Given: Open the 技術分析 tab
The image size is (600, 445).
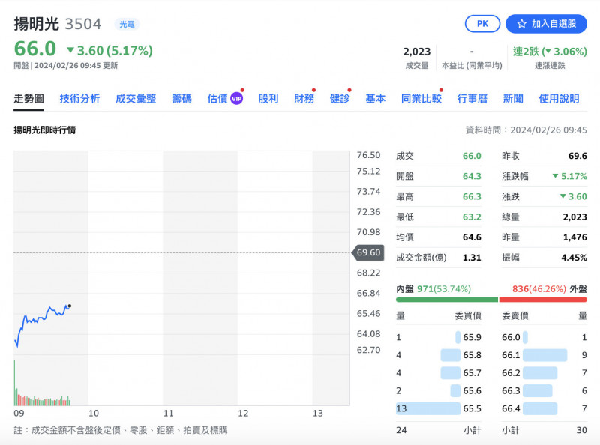Looking at the screenshot, I should pyautogui.click(x=79, y=99).
